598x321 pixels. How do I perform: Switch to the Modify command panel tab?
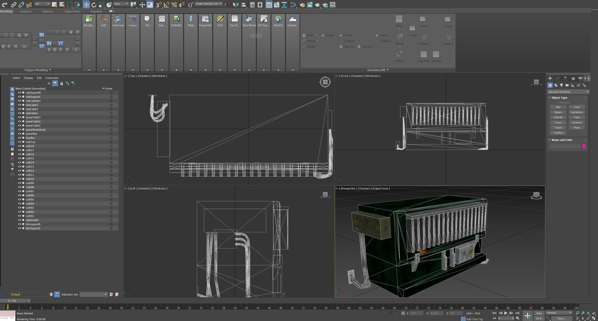coord(558,78)
